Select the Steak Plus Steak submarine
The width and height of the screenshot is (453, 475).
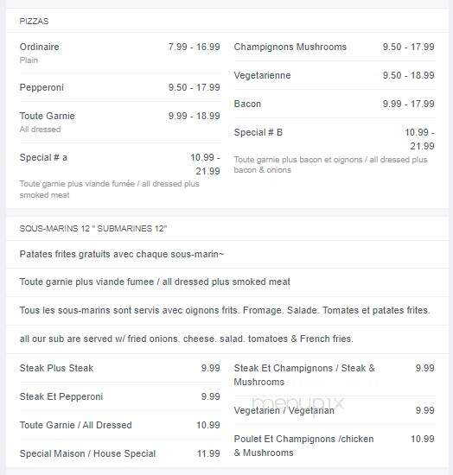pos(120,368)
